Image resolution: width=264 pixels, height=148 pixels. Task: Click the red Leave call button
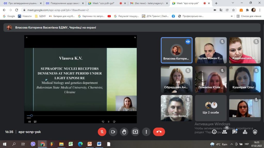(159, 132)
